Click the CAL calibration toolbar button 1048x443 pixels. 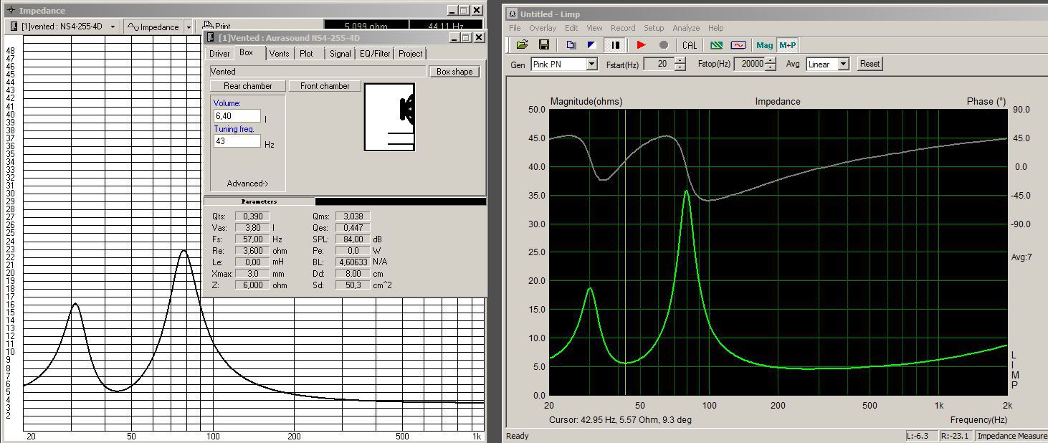(x=690, y=45)
